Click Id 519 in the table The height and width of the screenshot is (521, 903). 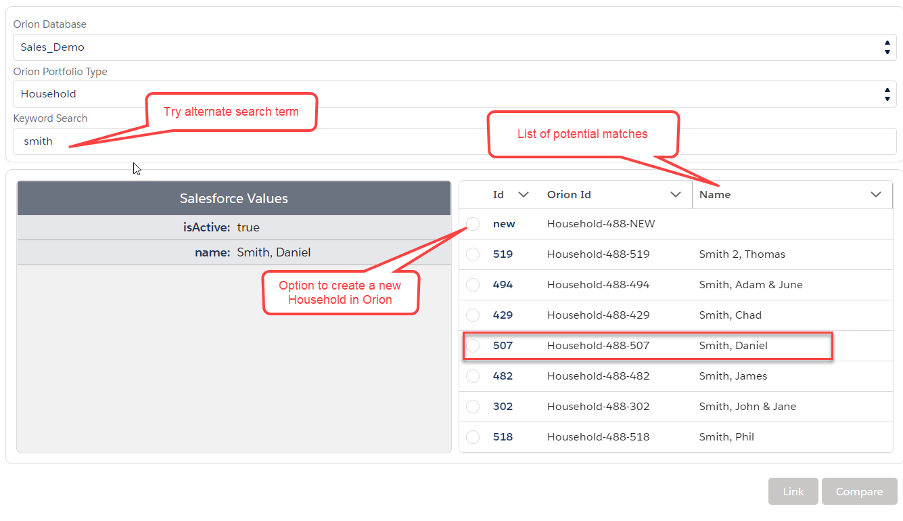503,254
